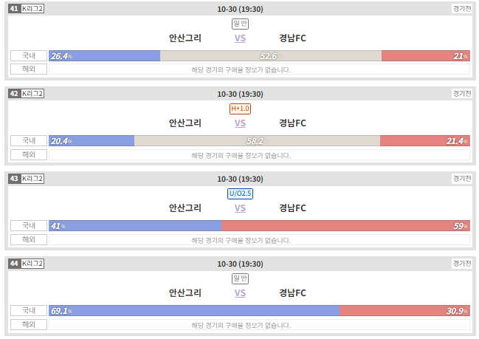Click the 58.2% draw bar segment
Screen dimensions: 479x339
[x=258, y=141]
